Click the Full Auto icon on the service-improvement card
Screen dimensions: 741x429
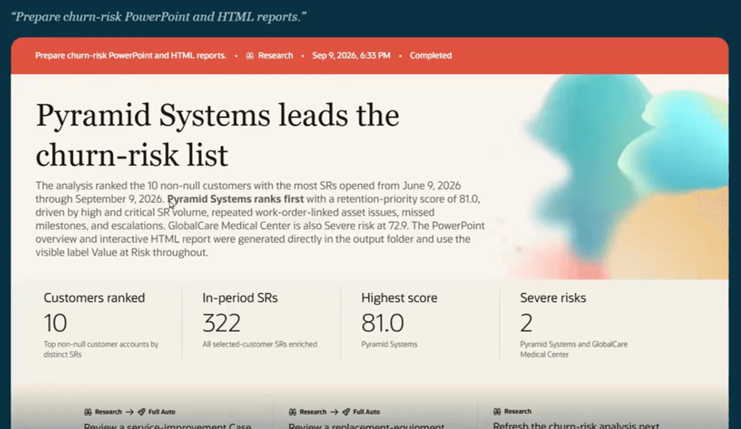pyautogui.click(x=141, y=412)
